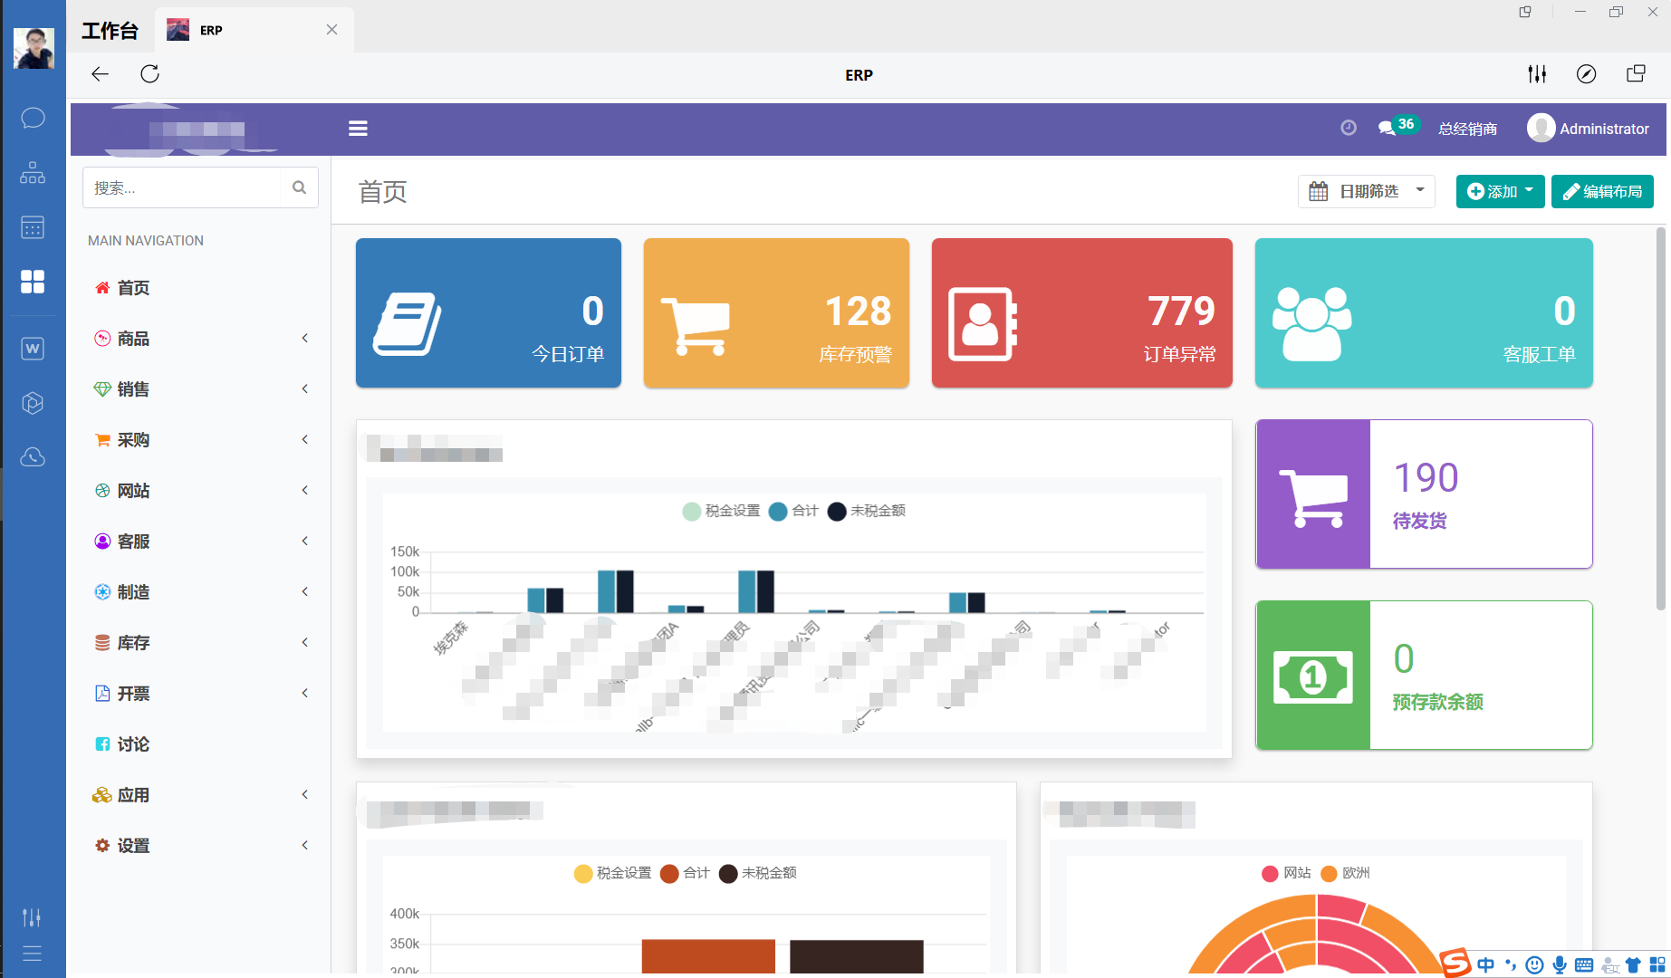
Task: Click the emoji face icon in IME bar
Action: 1534,965
